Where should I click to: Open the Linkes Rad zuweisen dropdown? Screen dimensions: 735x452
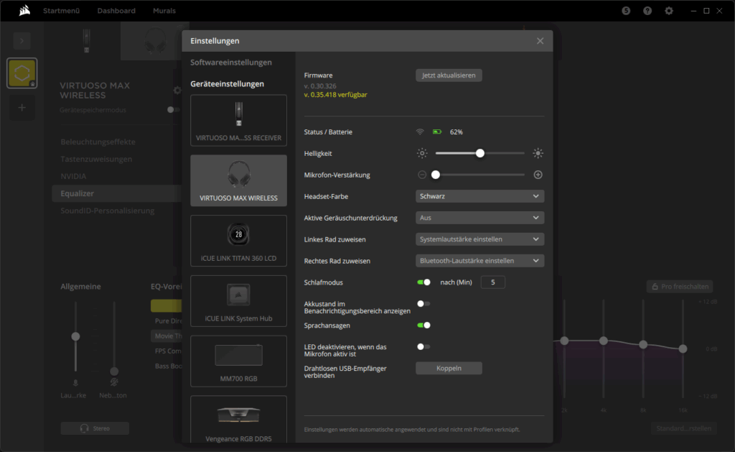pyautogui.click(x=479, y=239)
